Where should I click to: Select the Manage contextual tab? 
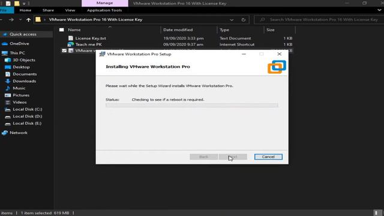pos(105,3)
